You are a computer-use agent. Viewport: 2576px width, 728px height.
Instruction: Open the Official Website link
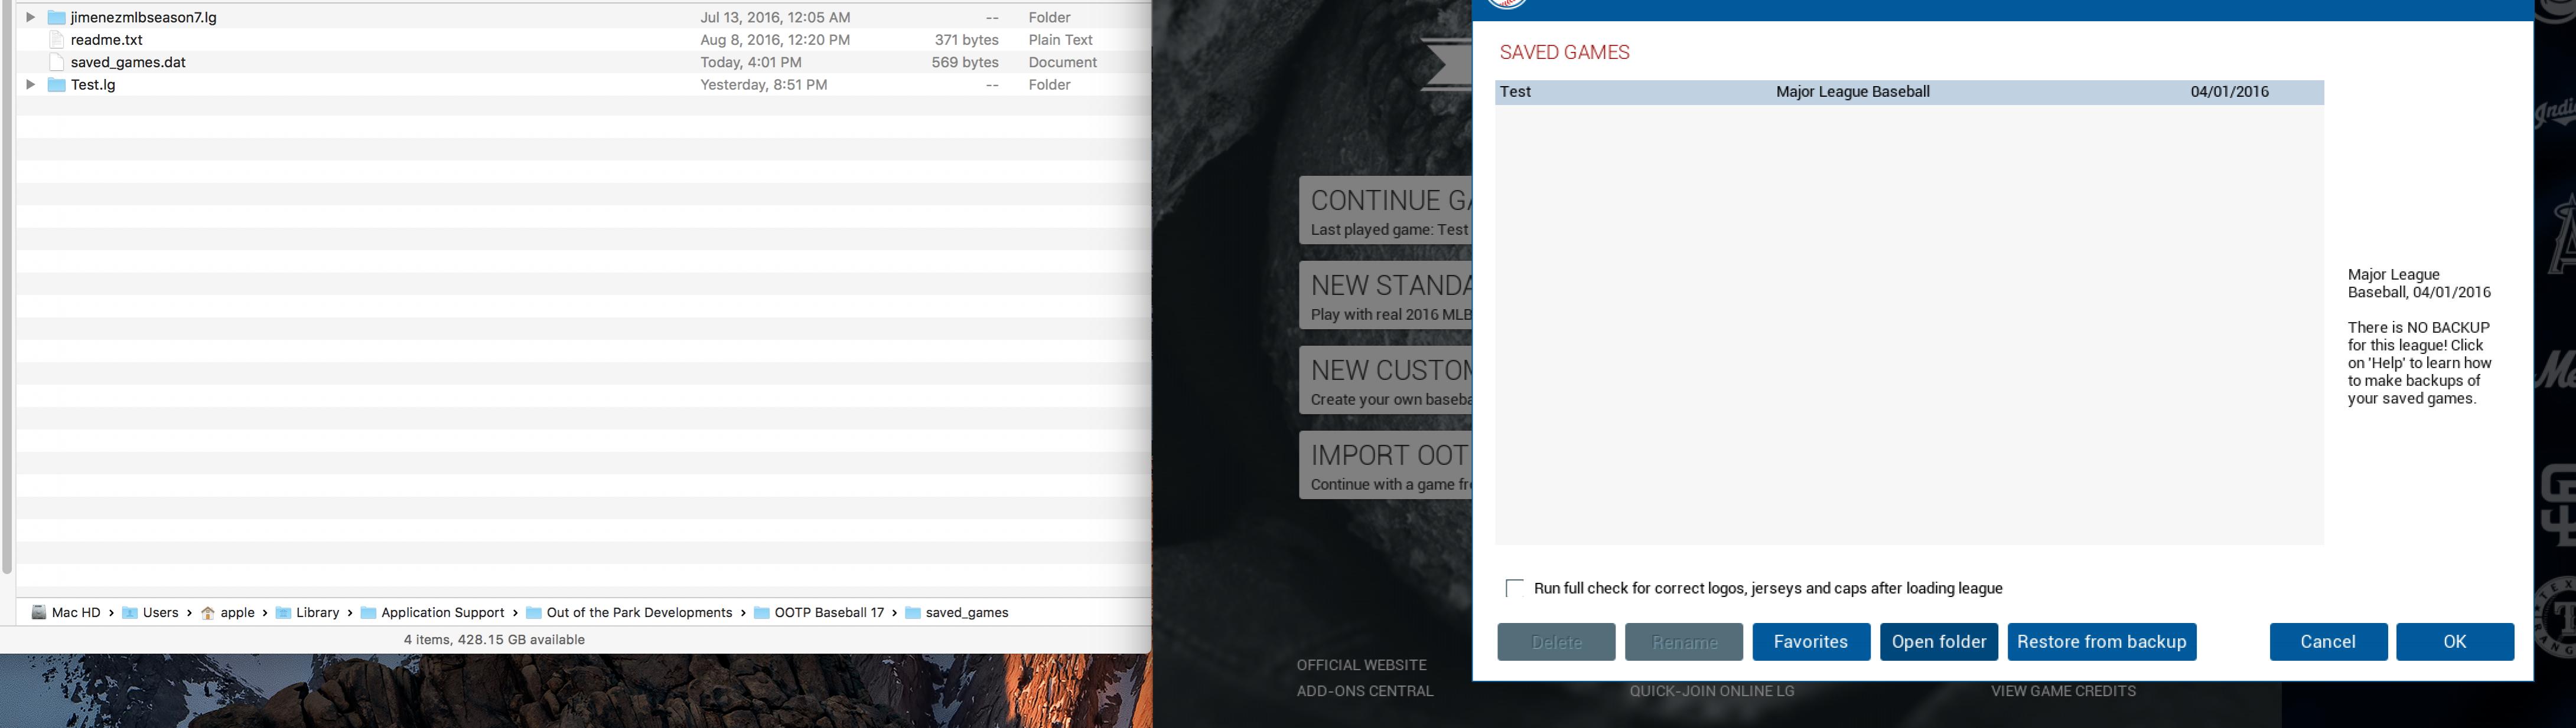1361,665
